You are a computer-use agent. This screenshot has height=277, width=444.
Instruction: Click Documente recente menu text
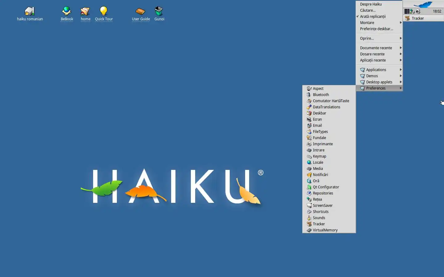[376, 48]
